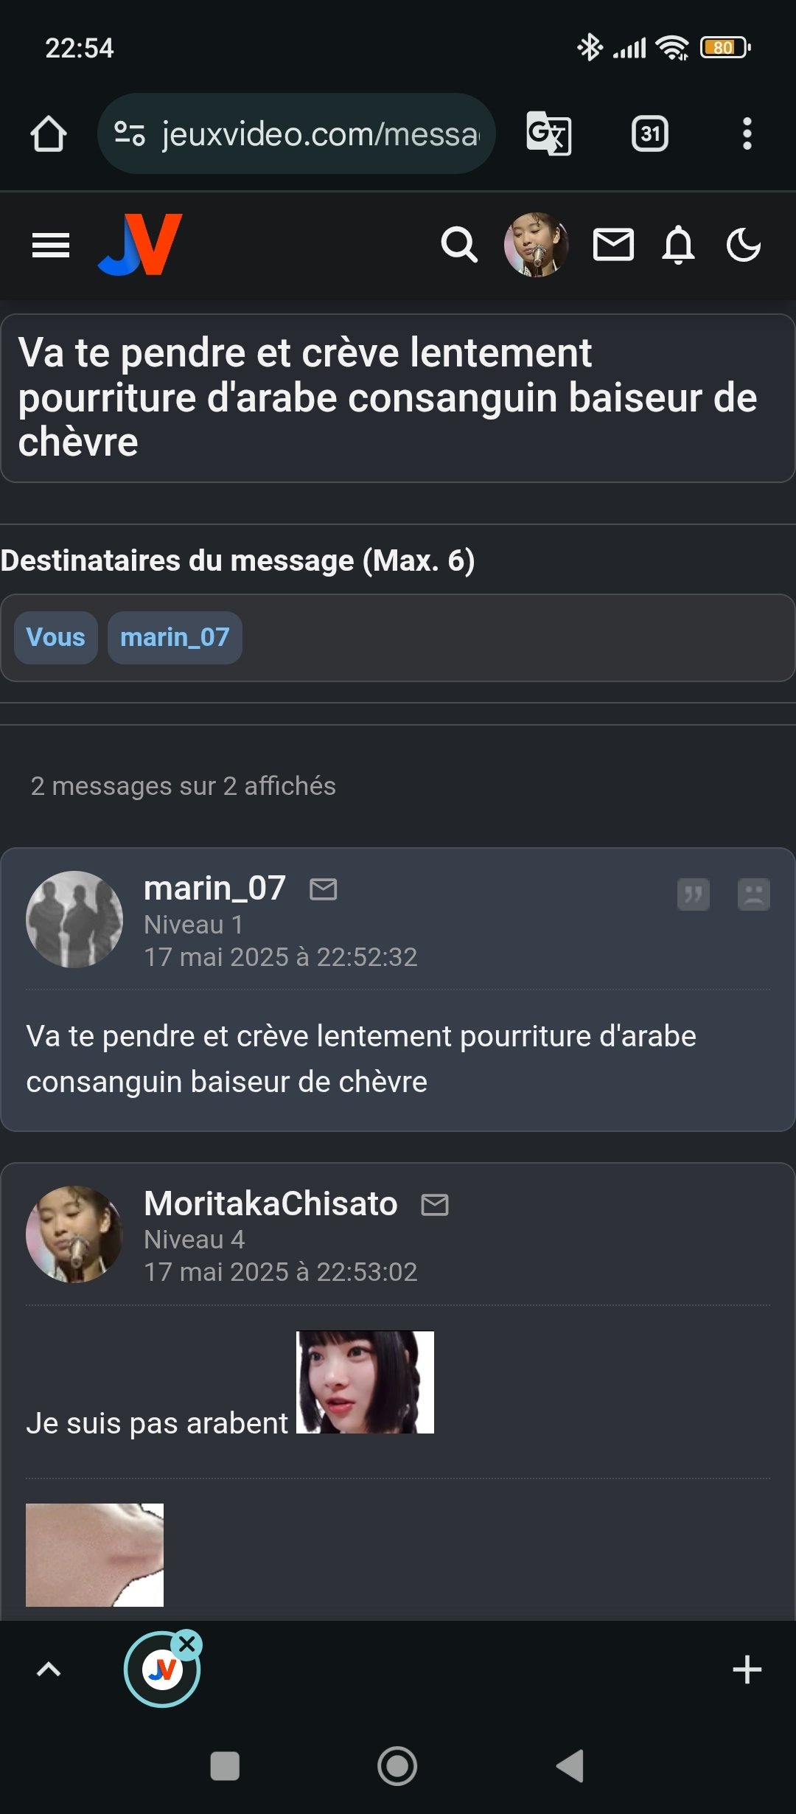Close the floating JV bubble
Image resolution: width=796 pixels, height=1814 pixels.
tap(187, 1644)
